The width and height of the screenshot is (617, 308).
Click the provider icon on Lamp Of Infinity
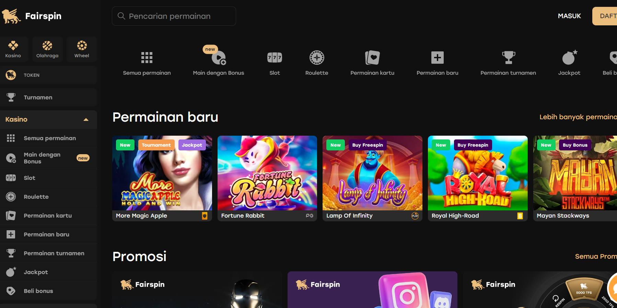415,215
